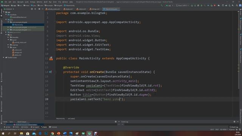Open Search Everywhere magnifier icon
242x136 pixels.
pos(237,5)
